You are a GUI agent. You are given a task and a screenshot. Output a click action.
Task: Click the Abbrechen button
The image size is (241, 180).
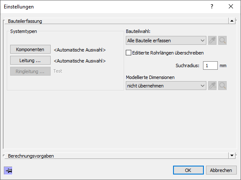pyautogui.click(x=221, y=170)
